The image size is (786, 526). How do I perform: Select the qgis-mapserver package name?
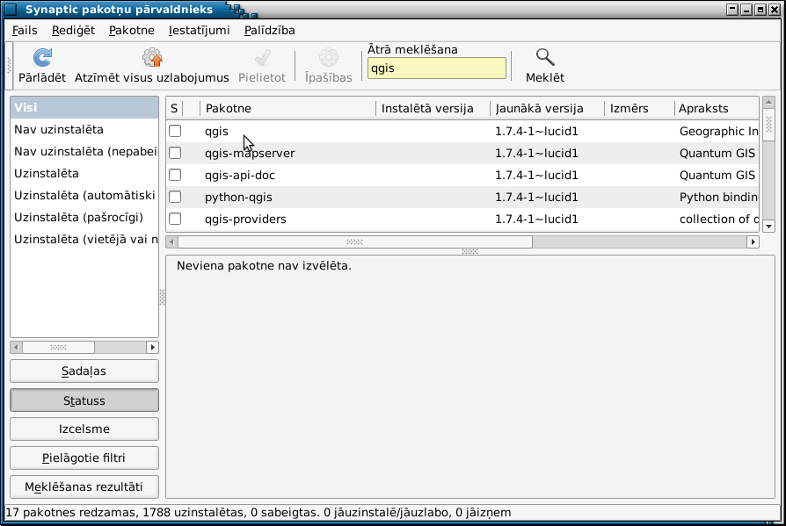(250, 154)
